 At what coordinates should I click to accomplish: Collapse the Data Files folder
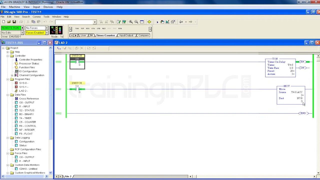click(x=8, y=95)
